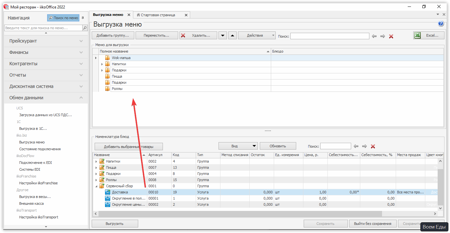Click Добавить группу... button
Viewport: 450px width, 233px height.
click(113, 35)
